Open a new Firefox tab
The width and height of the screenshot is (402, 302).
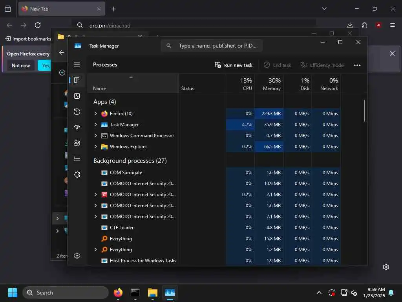[x=113, y=9]
